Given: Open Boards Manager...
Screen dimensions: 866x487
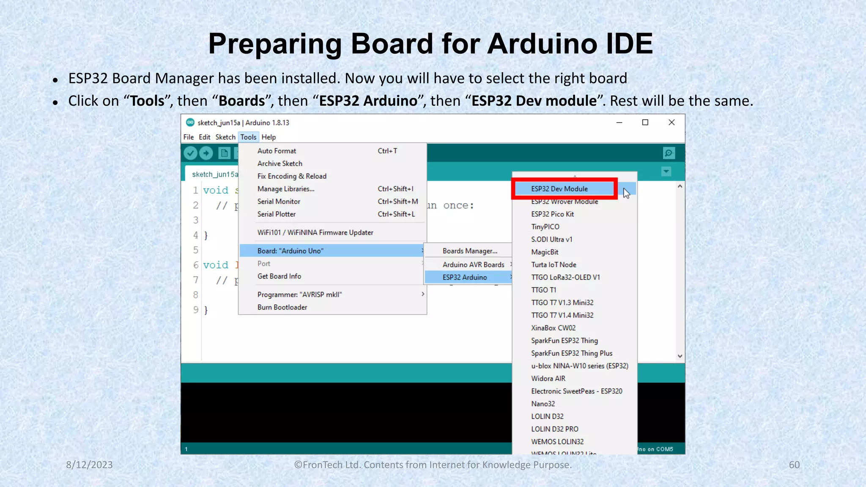Looking at the screenshot, I should tap(469, 251).
